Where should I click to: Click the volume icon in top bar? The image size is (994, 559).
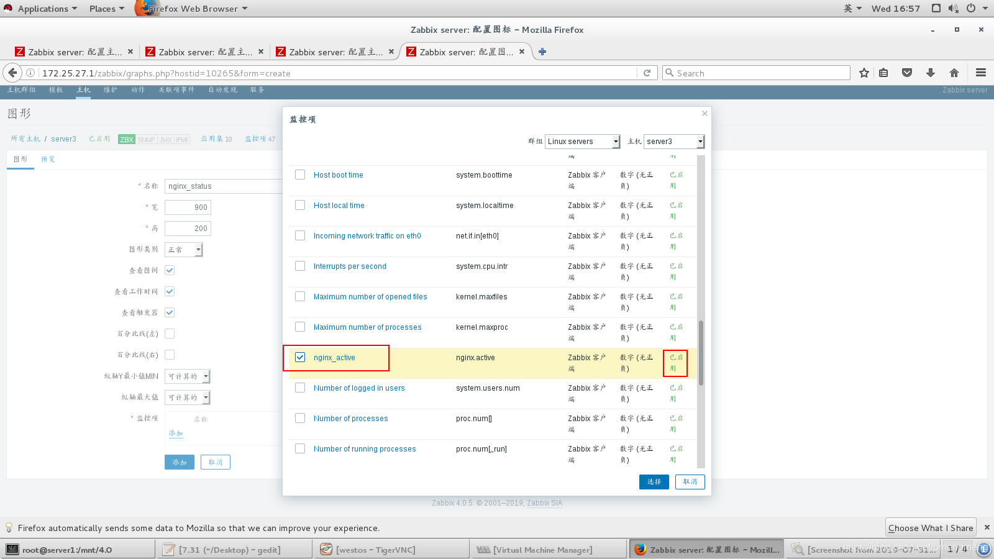pos(954,8)
